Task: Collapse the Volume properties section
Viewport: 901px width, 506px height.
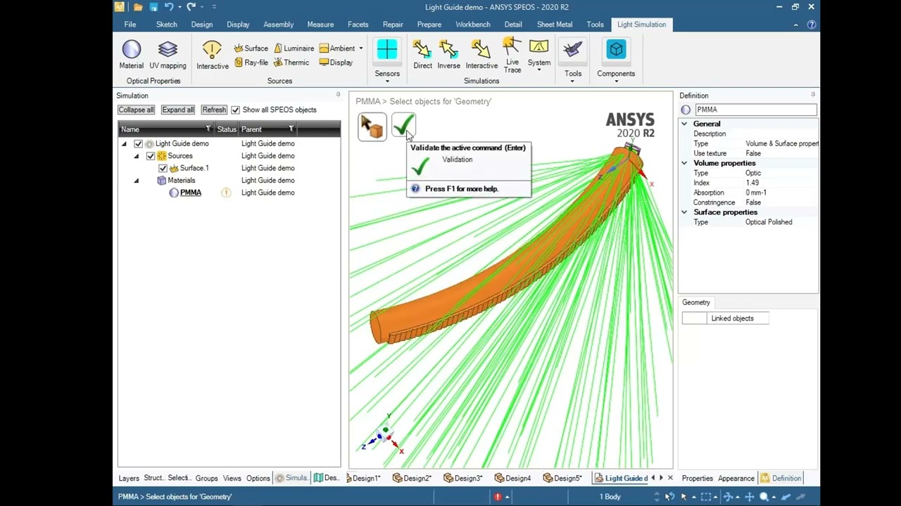Action: [684, 163]
